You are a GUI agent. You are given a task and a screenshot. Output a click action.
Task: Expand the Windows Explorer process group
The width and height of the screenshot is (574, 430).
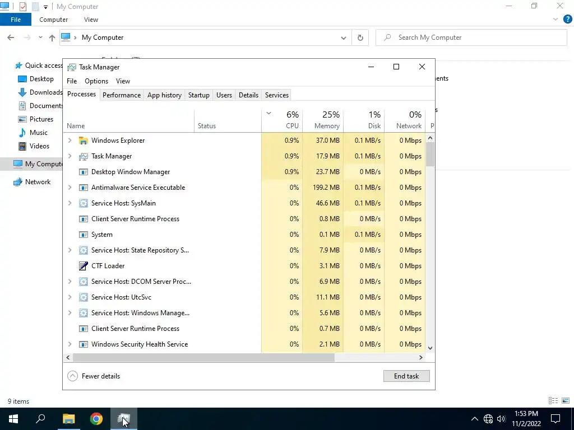(x=70, y=141)
